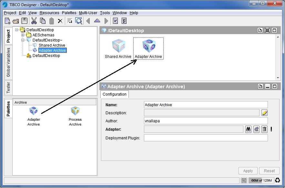Click the Paste clipboard icon
The height and width of the screenshot is (188, 285).
[52, 21]
